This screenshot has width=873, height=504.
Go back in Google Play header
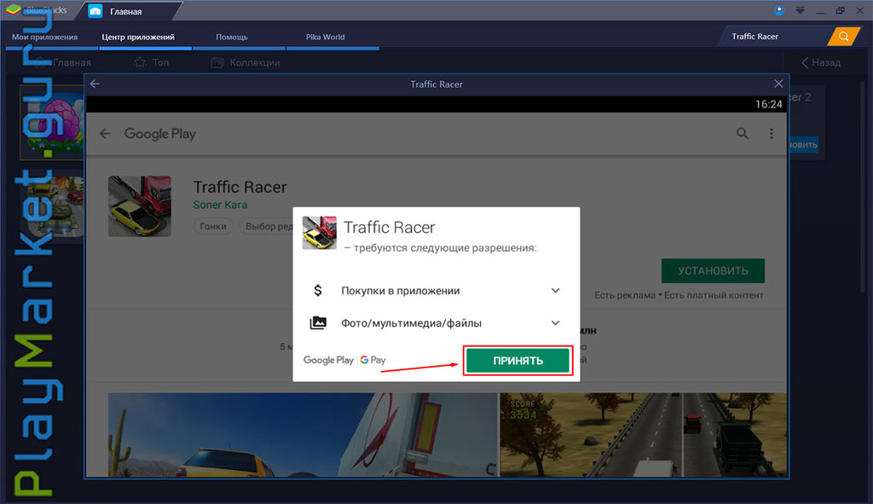(105, 134)
